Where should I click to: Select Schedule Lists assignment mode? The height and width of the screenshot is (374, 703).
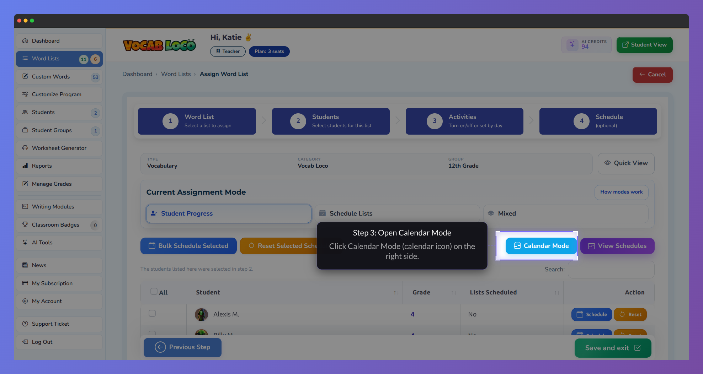[x=397, y=213]
